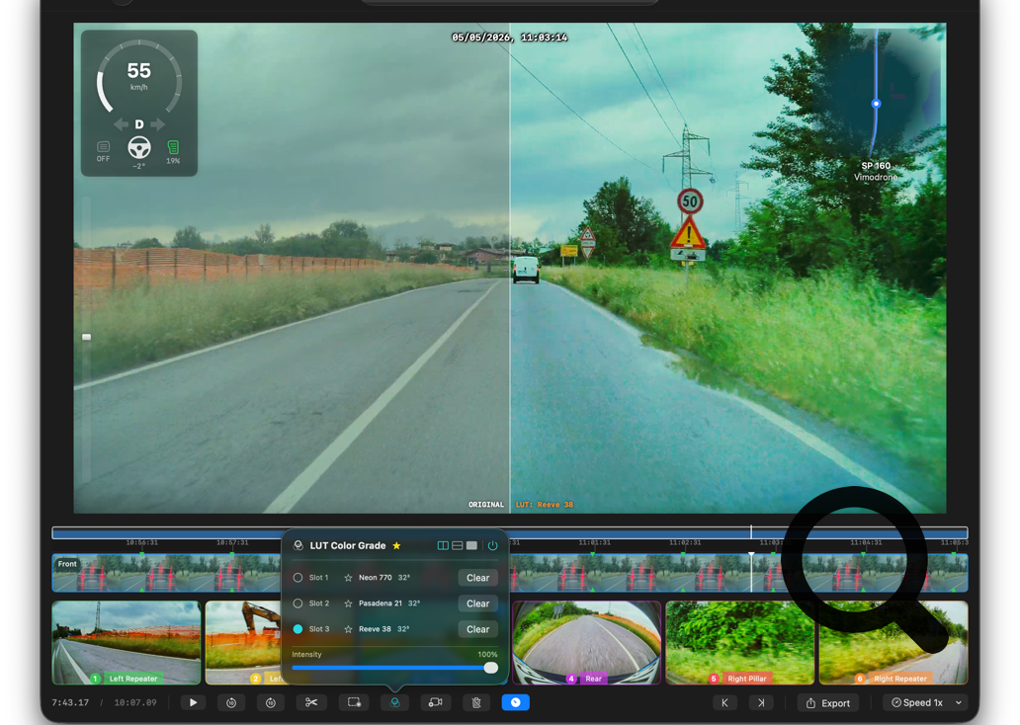Select the excavator camera thumbnail
The width and height of the screenshot is (1020, 725).
tap(243, 642)
